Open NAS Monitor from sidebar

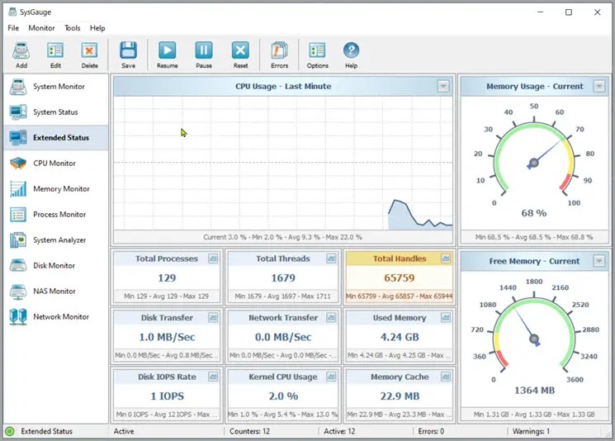coord(56,292)
